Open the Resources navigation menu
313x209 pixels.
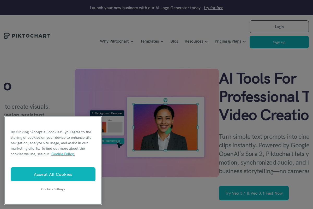[194, 41]
